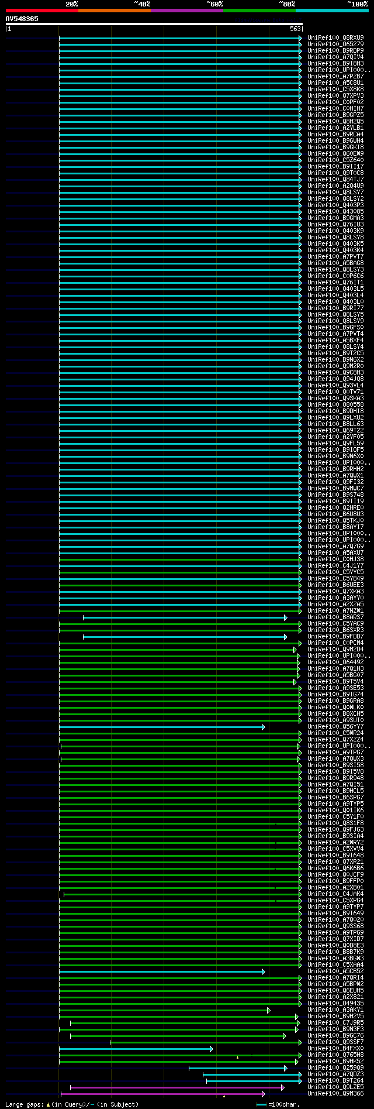Click the UniRef100_Q8H2Q5 label
374x1109 pixels.
pos(335,121)
